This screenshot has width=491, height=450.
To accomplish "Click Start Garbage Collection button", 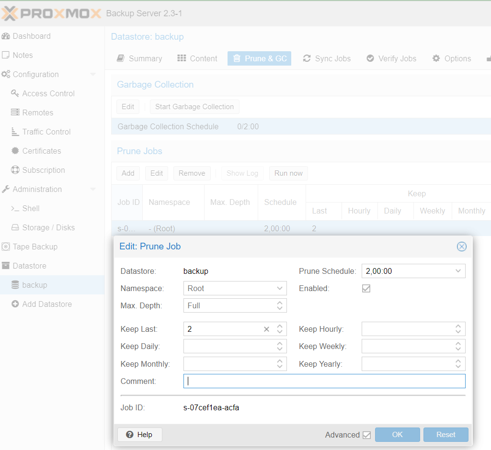I will [194, 107].
